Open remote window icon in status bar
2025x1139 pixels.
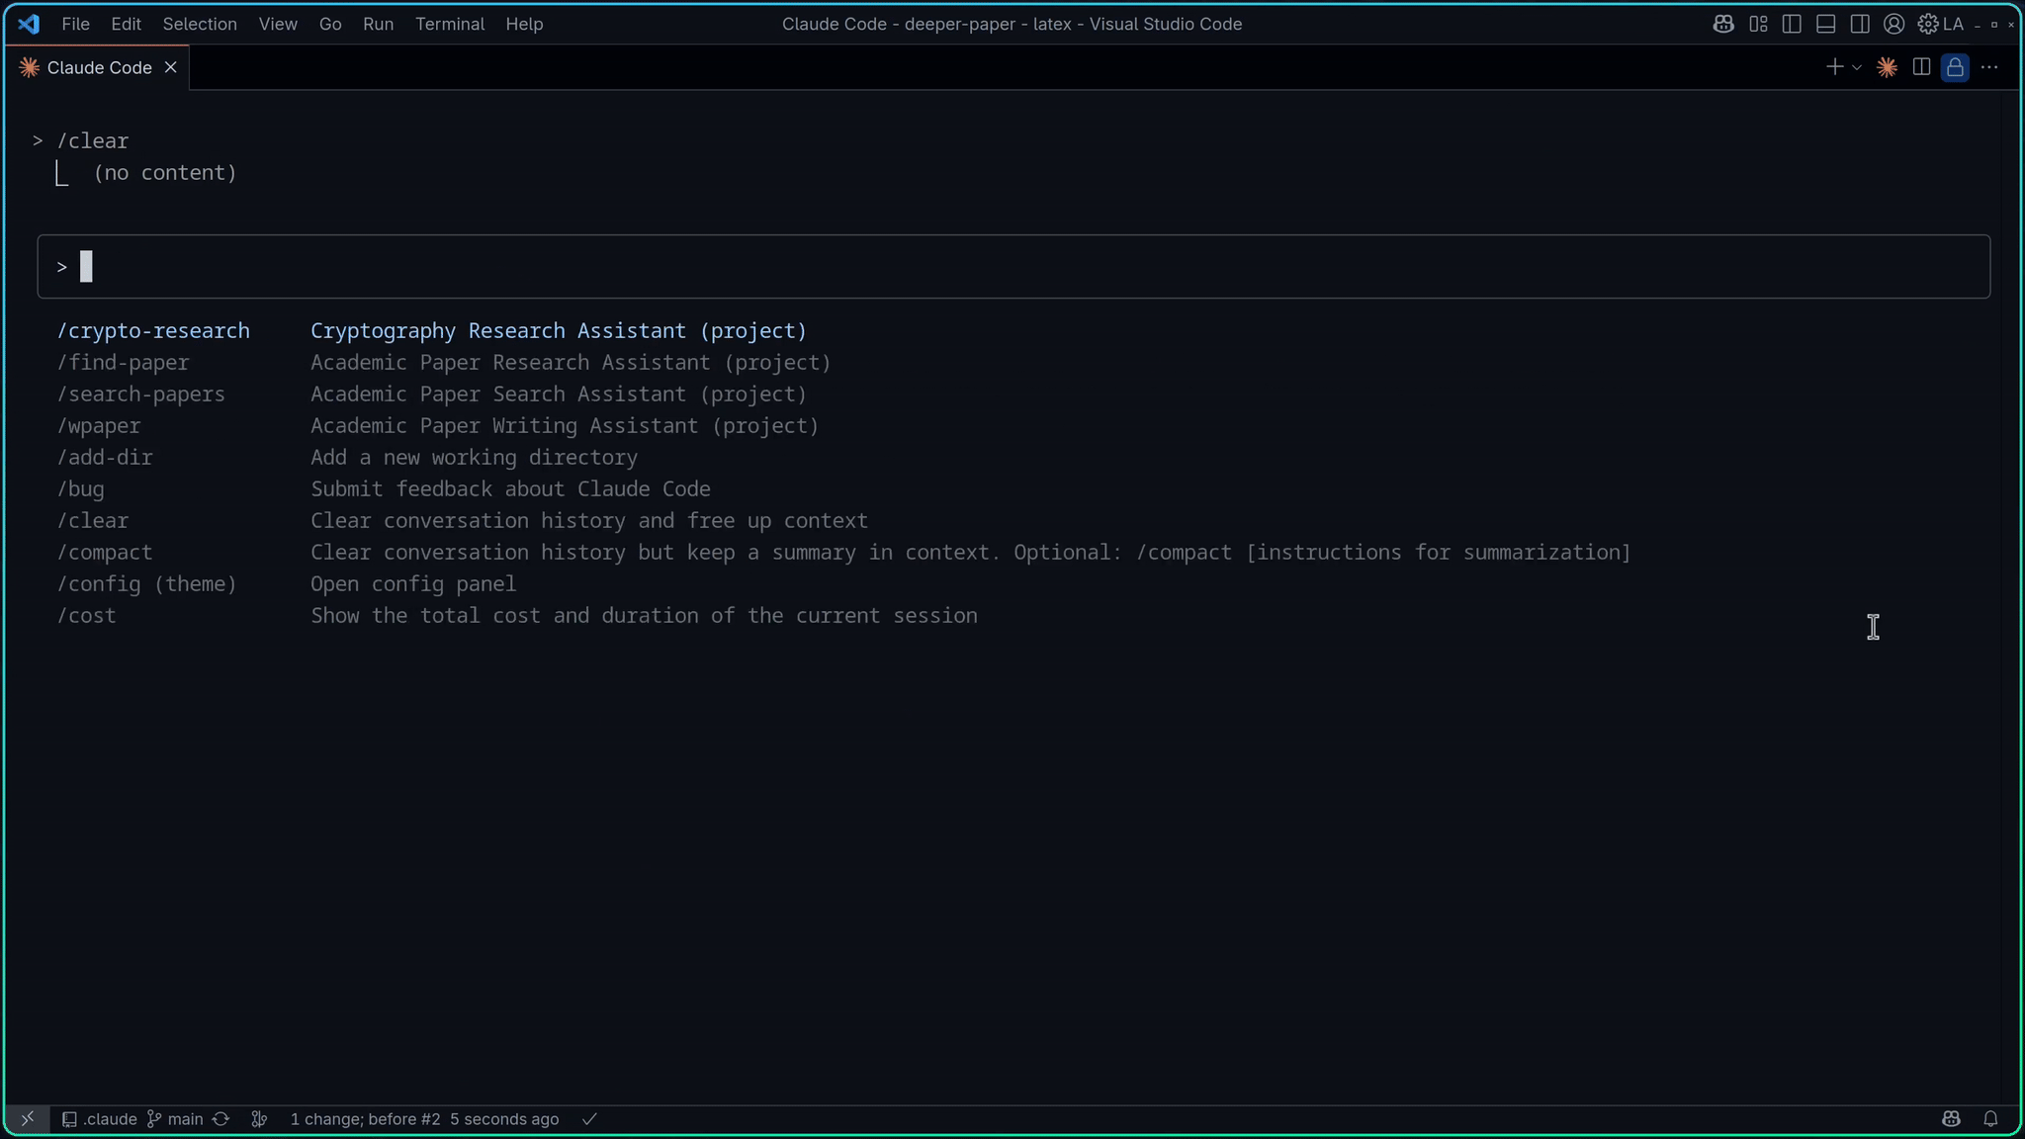click(27, 1118)
